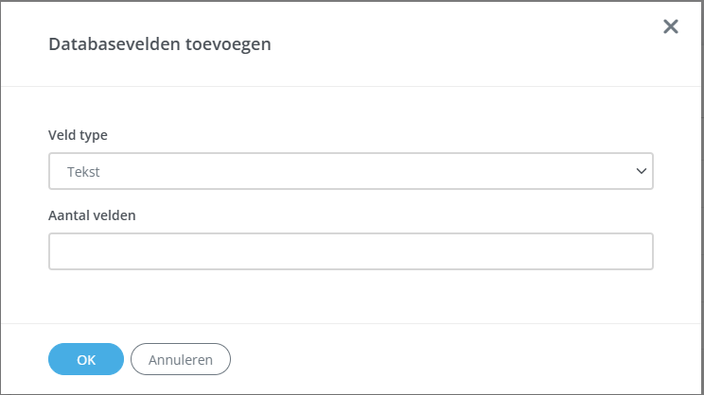Expand the field type selector showing Tekst
Image resolution: width=704 pixels, height=395 pixels.
click(x=350, y=172)
